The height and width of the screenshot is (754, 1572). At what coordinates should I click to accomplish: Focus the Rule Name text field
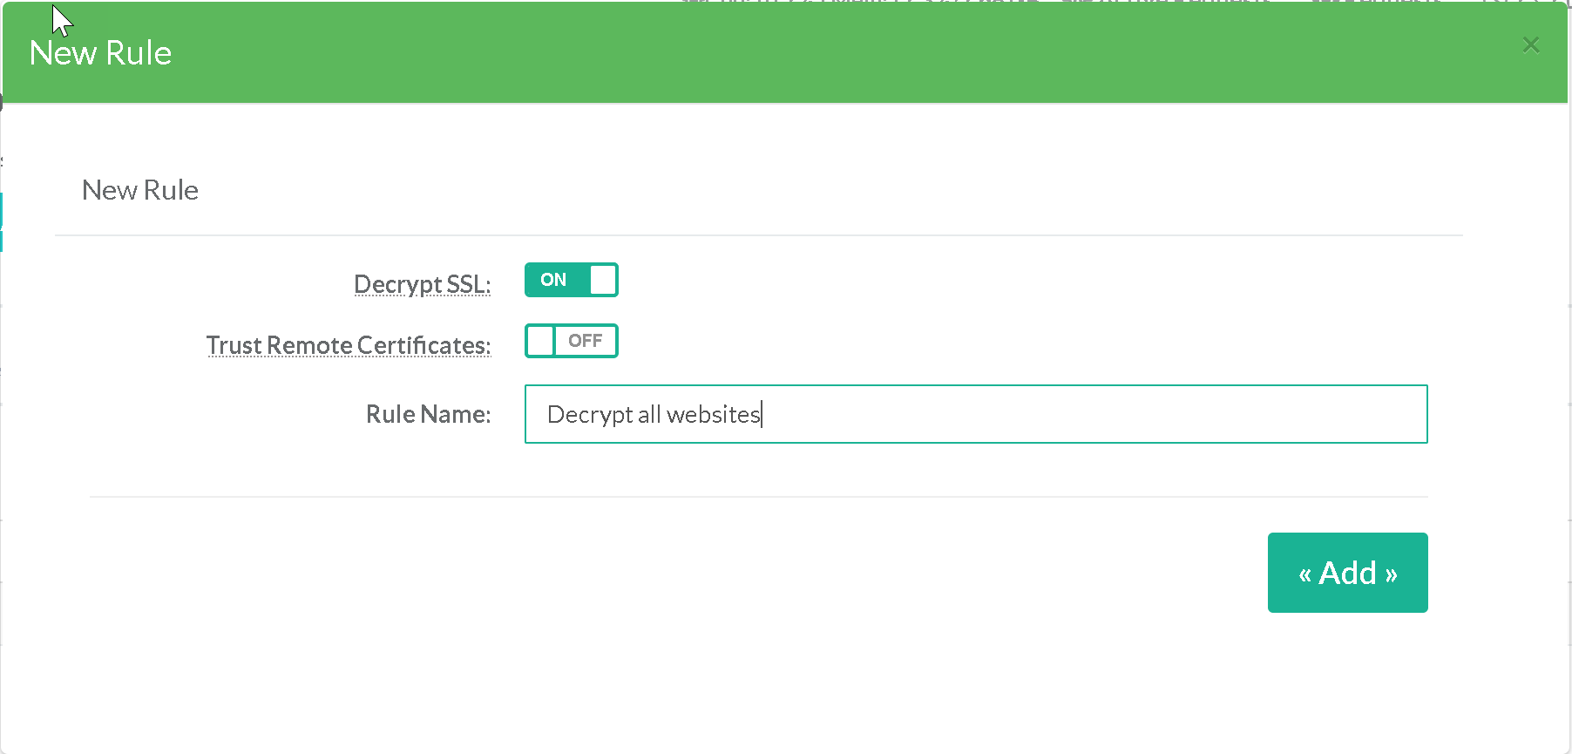tap(975, 414)
